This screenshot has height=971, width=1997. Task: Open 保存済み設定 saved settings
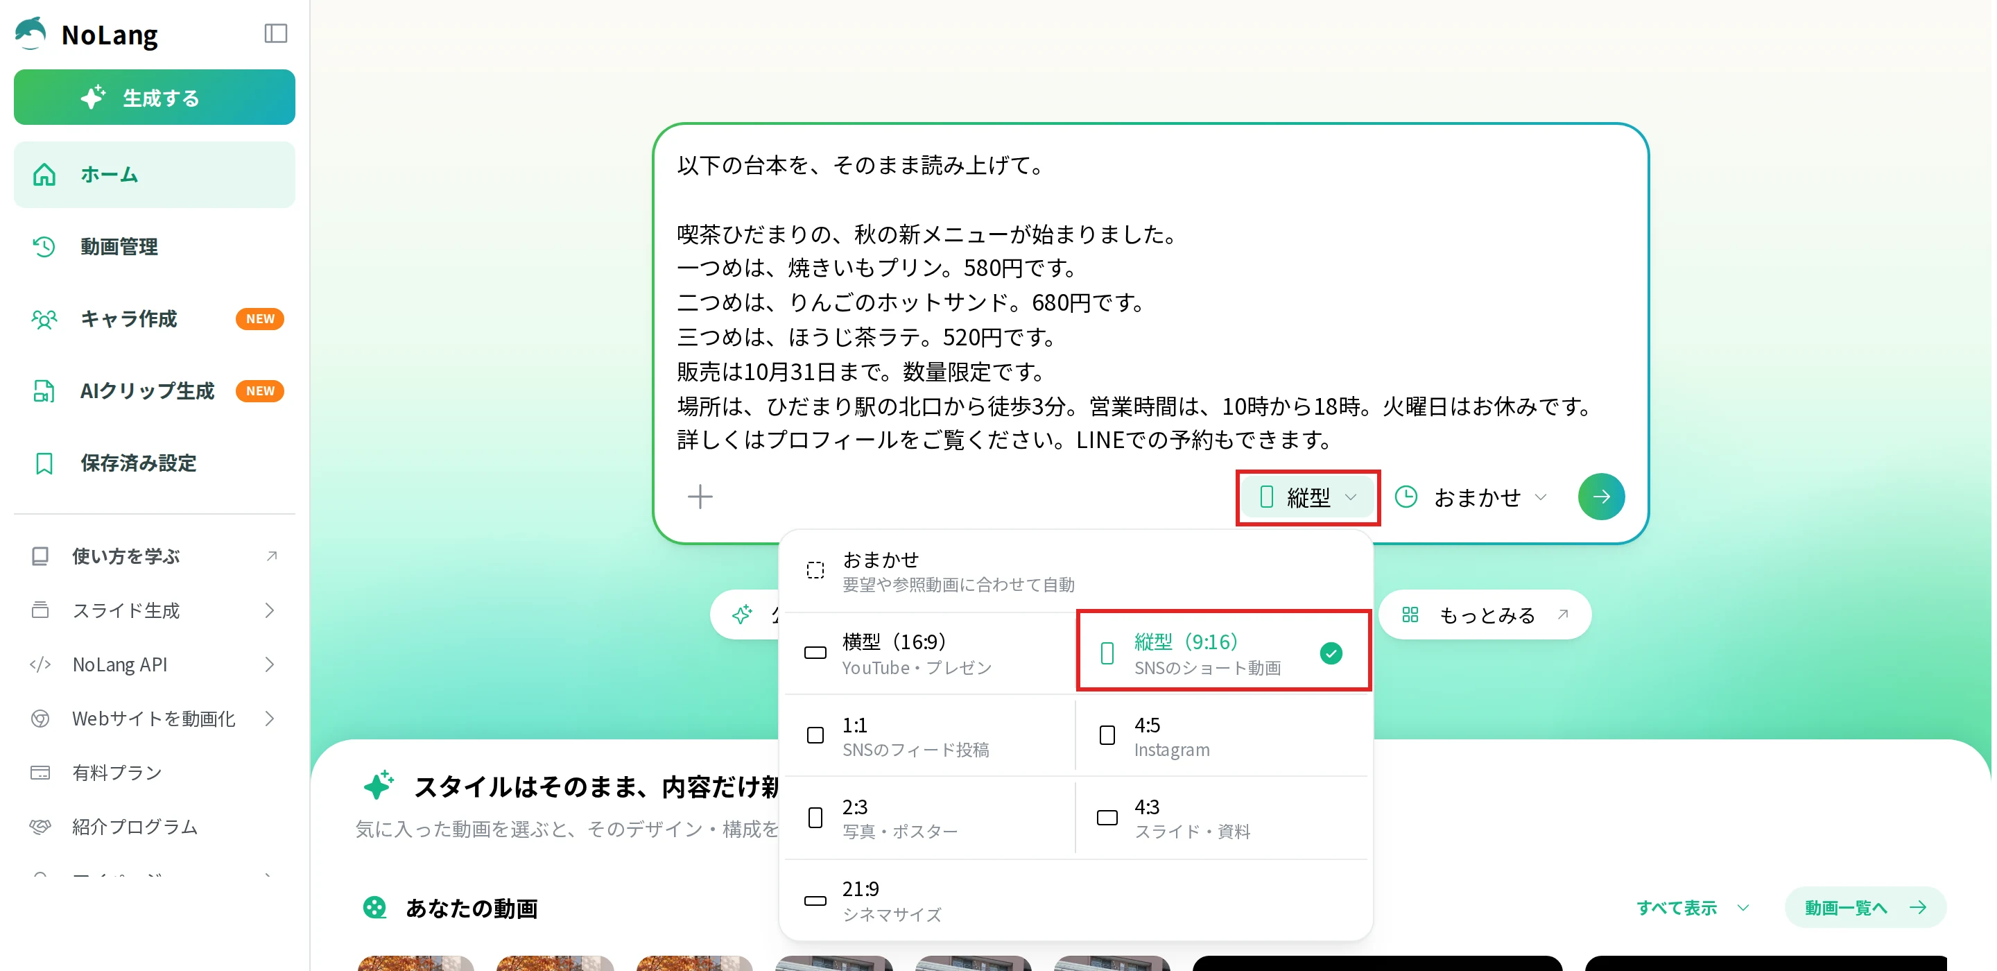[154, 463]
